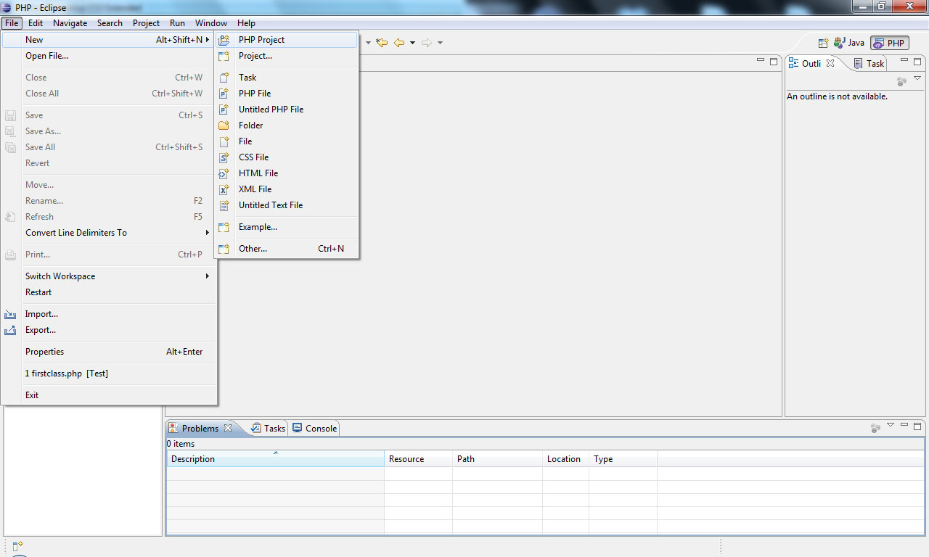929x557 pixels.
Task: Open the New submenu entry
Action: [x=110, y=40]
